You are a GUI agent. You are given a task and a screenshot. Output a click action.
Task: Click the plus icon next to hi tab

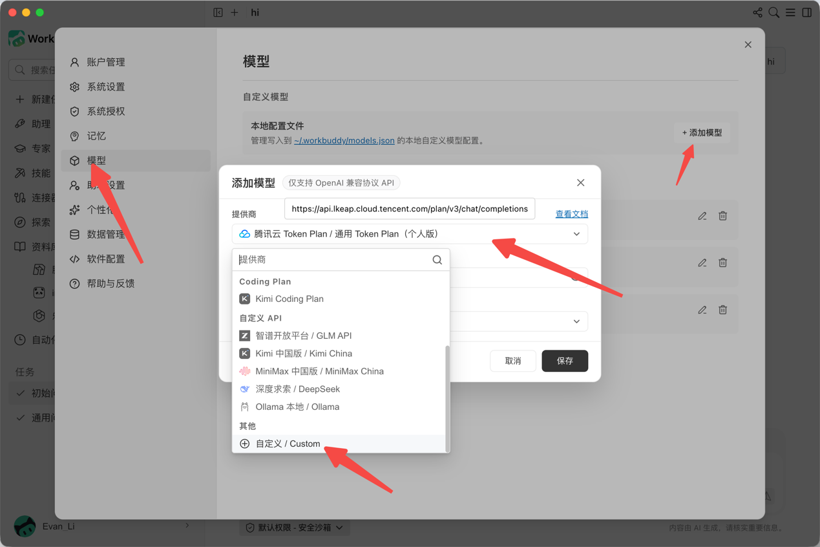pos(235,12)
